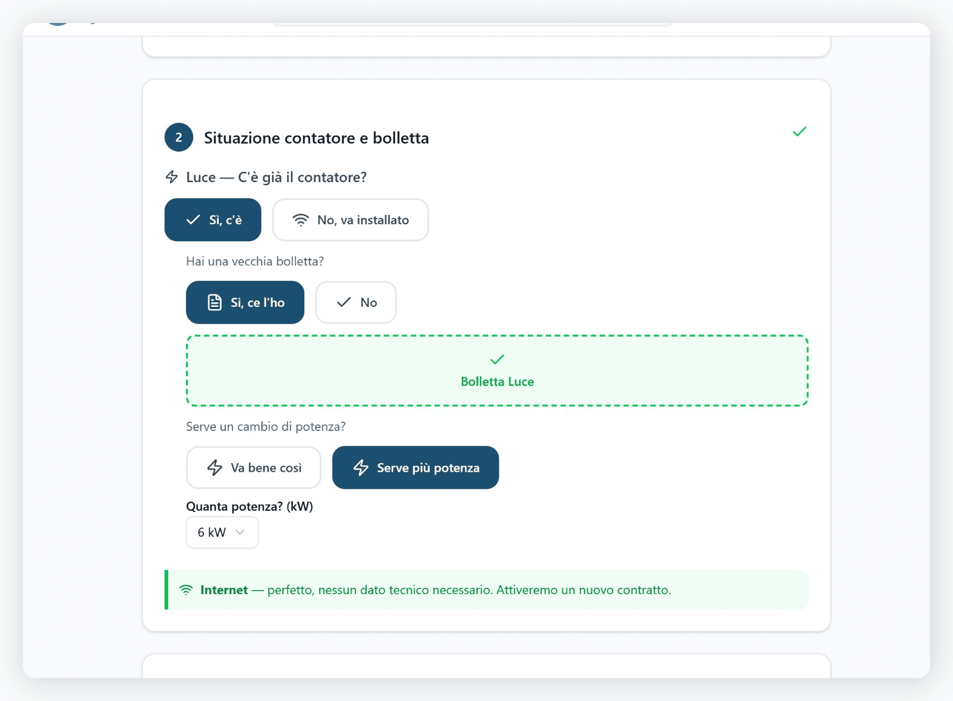953x701 pixels.
Task: Click the 'Bolletta Luce' upload label
Action: (497, 382)
